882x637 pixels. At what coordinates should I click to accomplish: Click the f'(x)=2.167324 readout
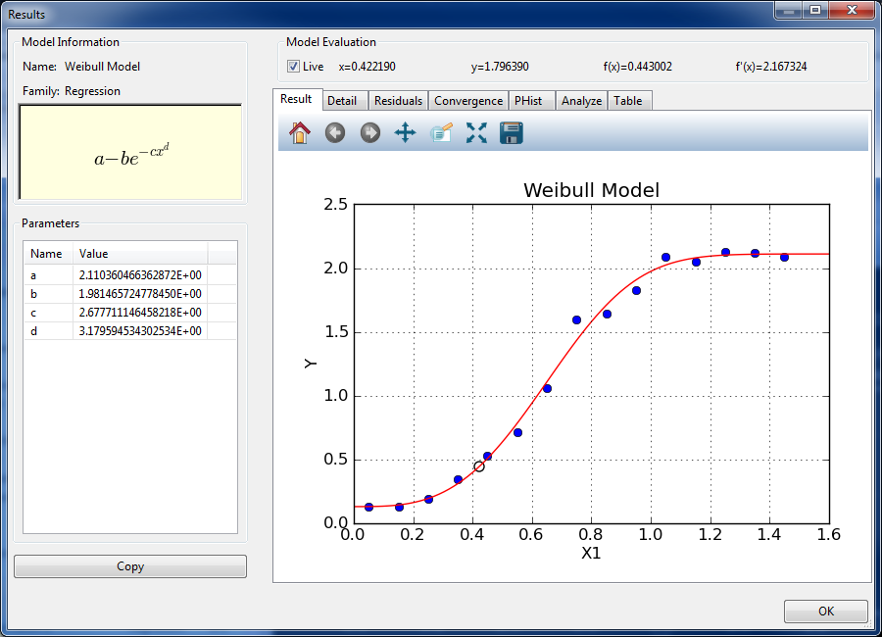tap(771, 67)
